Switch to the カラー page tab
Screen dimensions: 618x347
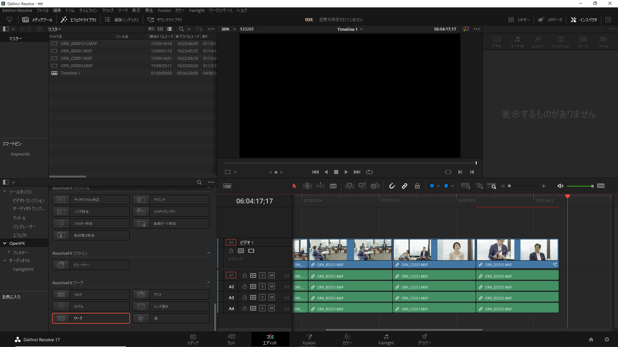coord(347,340)
